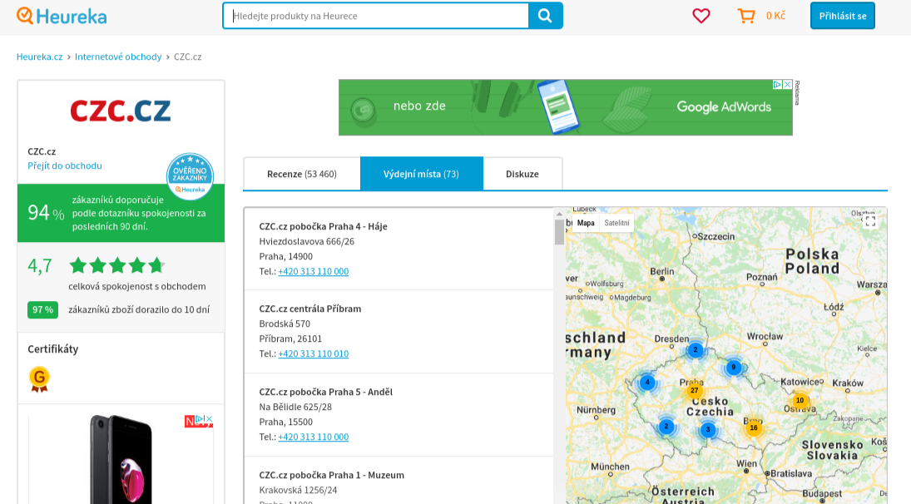The image size is (911, 504).
Task: Click the phone advertisement image
Action: tap(121, 459)
